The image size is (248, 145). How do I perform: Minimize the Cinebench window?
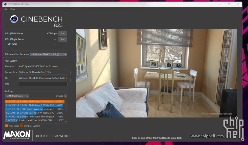pos(220,4)
